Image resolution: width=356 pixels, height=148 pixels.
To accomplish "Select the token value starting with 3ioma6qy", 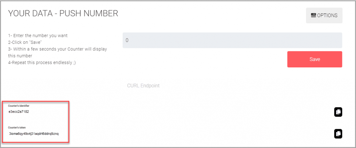I will coord(34,134).
